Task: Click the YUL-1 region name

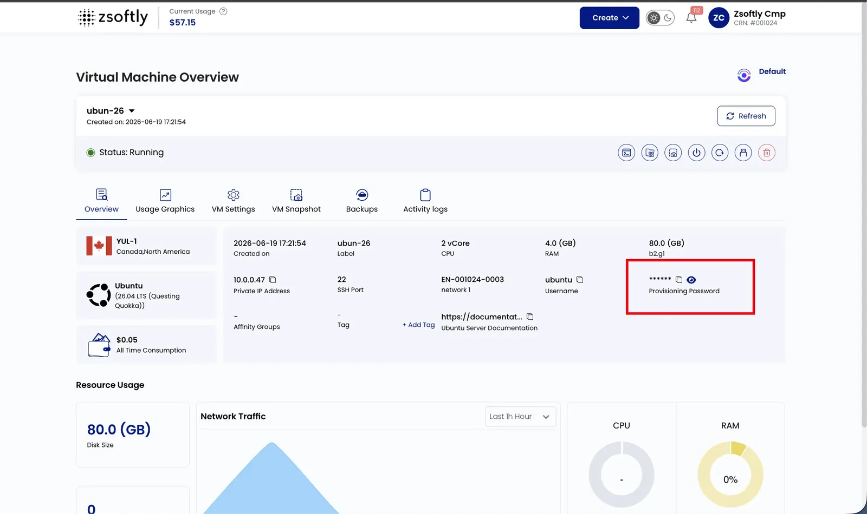Action: pos(127,241)
